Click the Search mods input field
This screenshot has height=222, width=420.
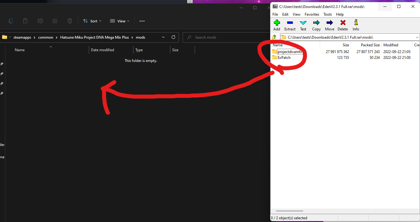pyautogui.click(x=228, y=37)
